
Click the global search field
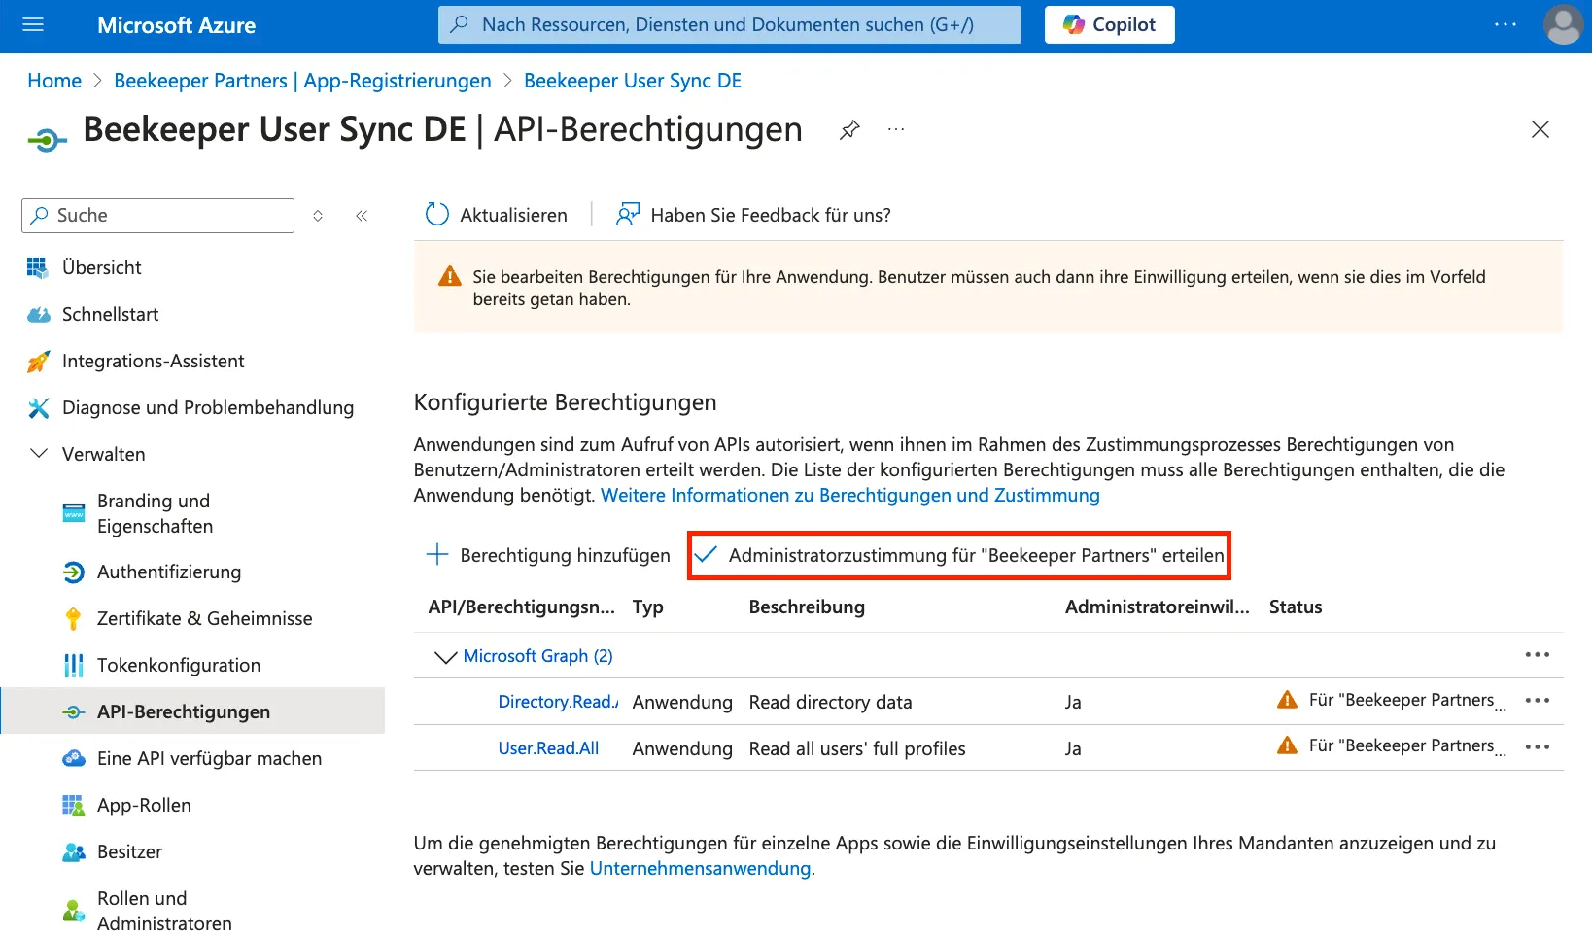(729, 25)
